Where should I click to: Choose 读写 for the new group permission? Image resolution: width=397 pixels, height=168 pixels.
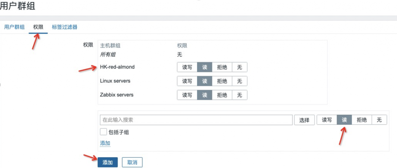[x=327, y=120]
